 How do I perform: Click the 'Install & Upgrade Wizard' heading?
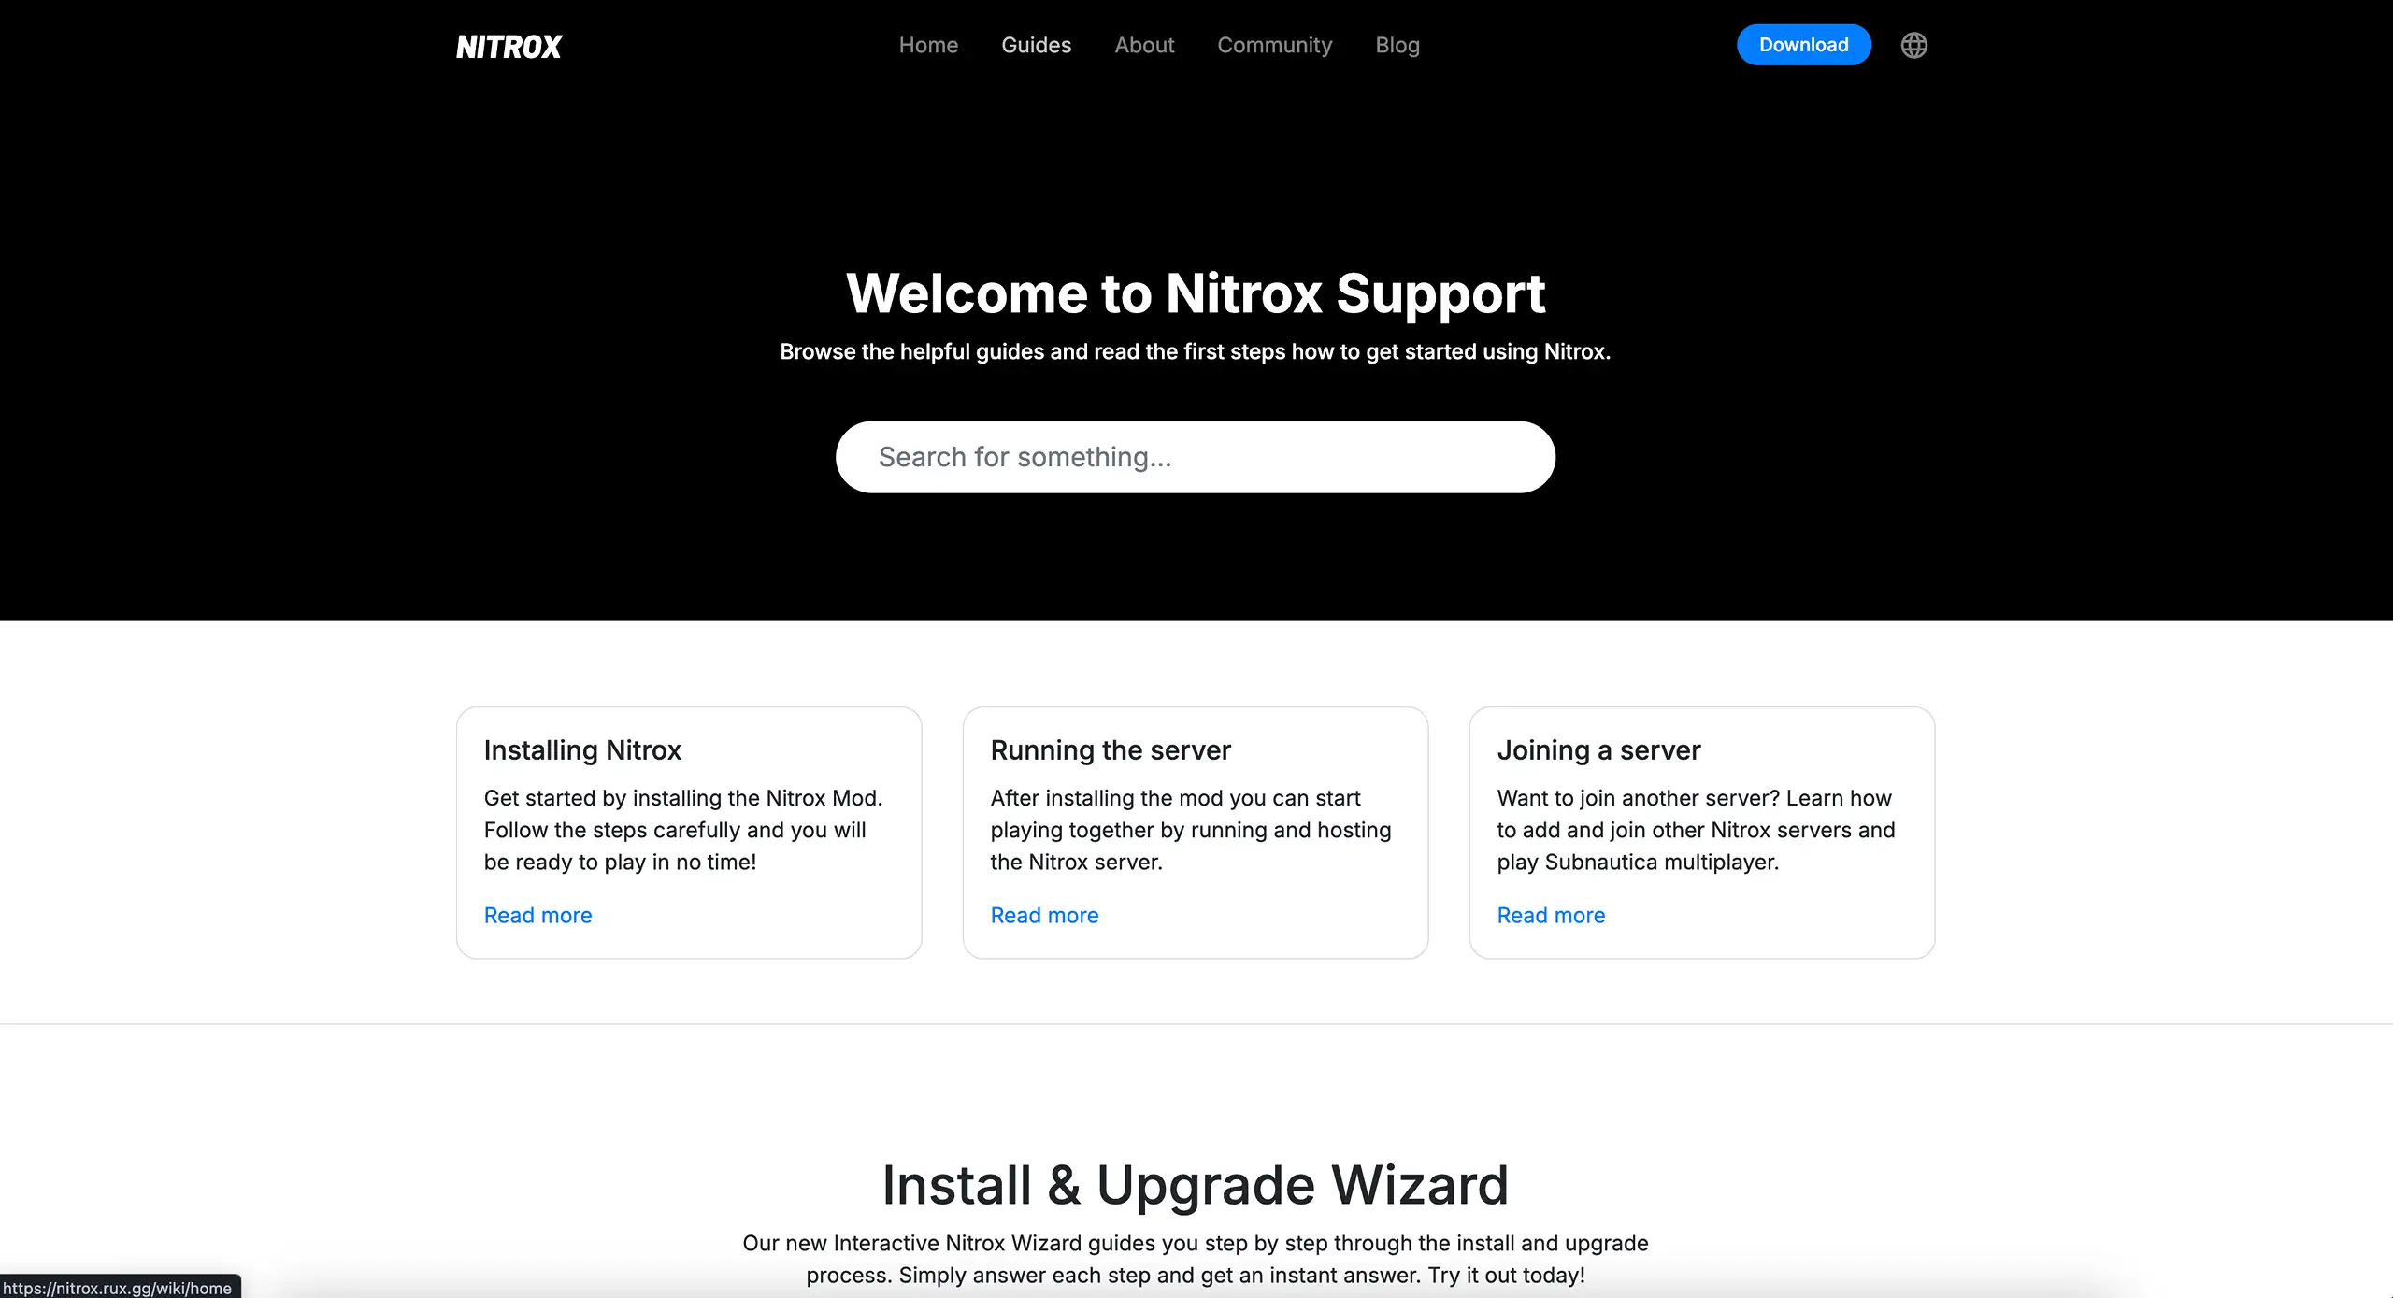(x=1196, y=1185)
